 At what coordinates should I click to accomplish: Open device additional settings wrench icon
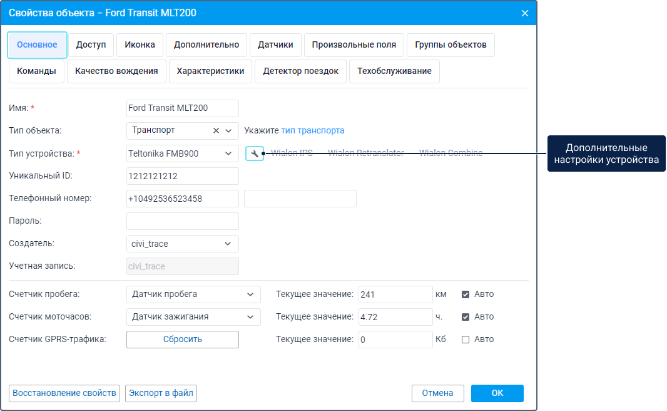[x=255, y=153]
